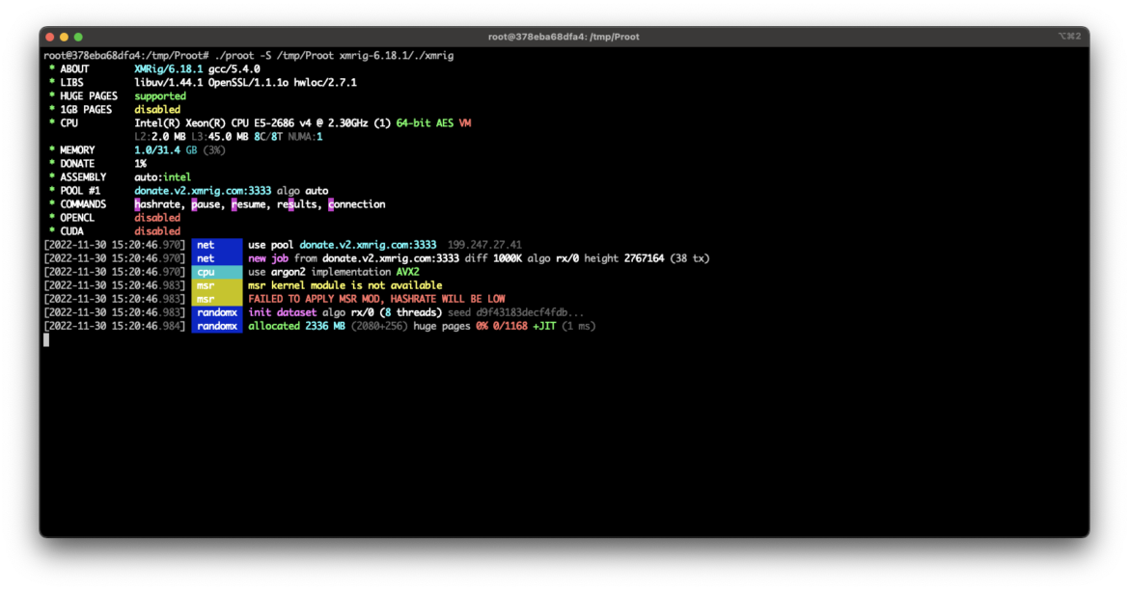Click the XMRig/6.18.1 version text
Viewport: 1129px width, 590px height.
169,69
